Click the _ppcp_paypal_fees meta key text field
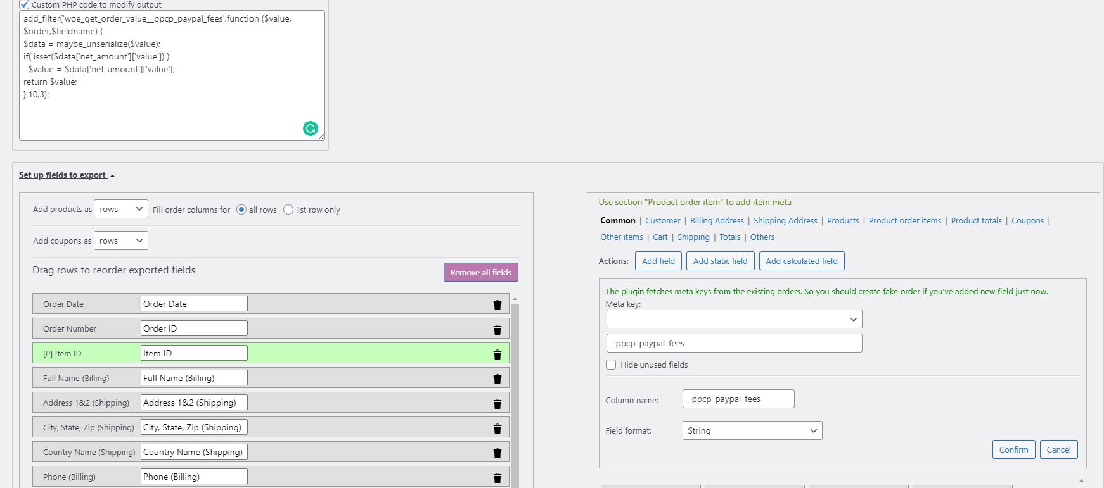The width and height of the screenshot is (1104, 488). pyautogui.click(x=734, y=343)
